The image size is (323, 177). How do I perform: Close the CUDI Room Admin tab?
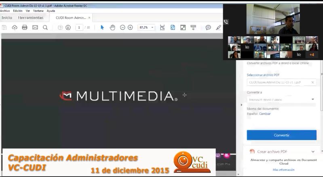tap(89, 18)
